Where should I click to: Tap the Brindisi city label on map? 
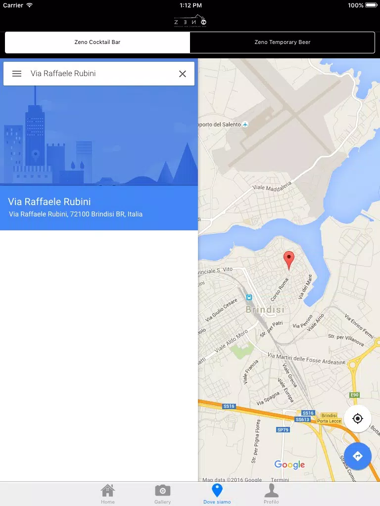click(x=265, y=309)
